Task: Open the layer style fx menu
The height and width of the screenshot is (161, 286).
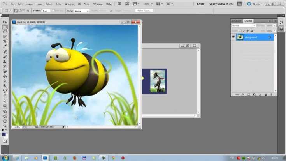Action: [243, 94]
